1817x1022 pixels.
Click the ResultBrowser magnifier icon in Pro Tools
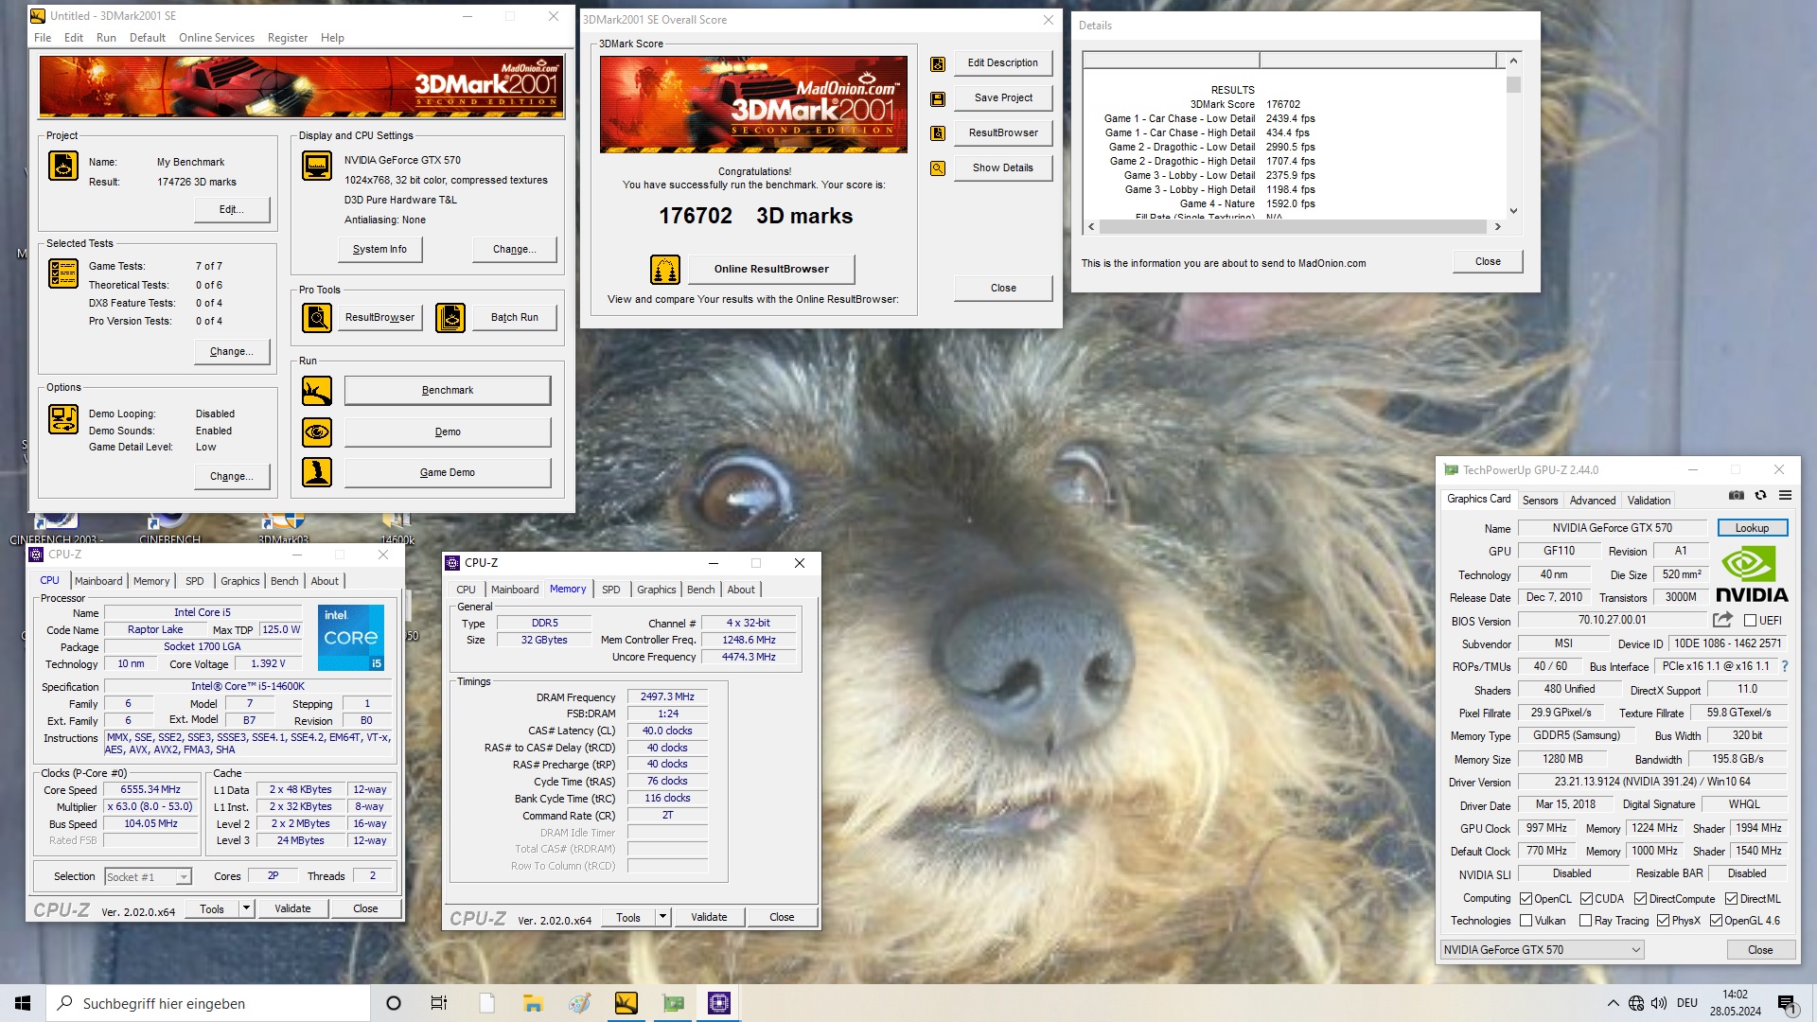pos(317,318)
